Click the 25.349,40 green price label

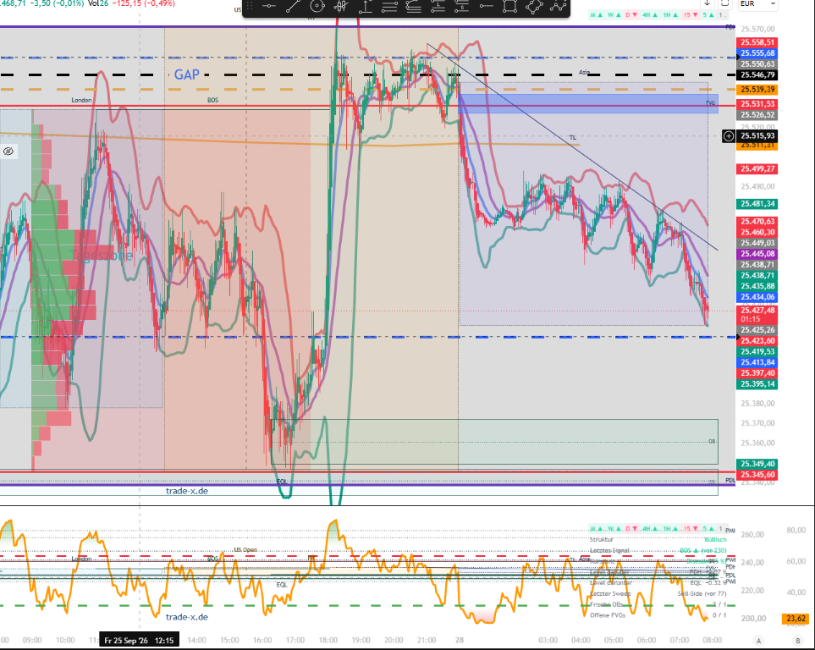[757, 464]
